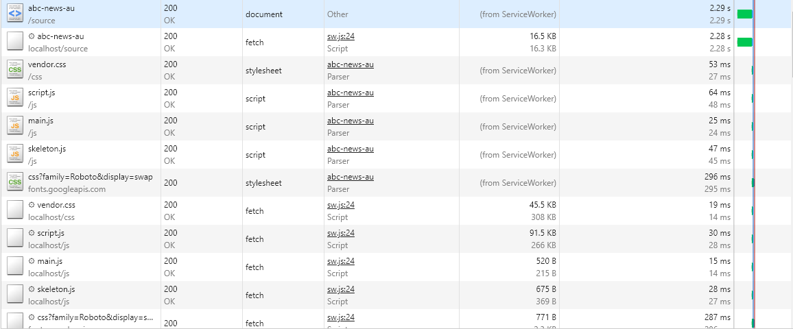
Task: Click the 91.5 KB size cell
Action: coord(542,233)
